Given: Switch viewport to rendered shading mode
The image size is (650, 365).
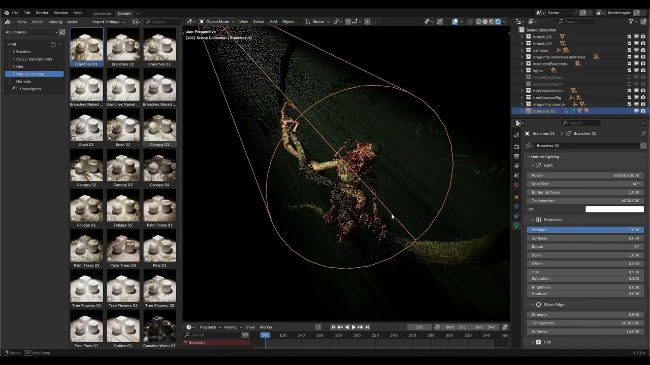Looking at the screenshot, I should click(498, 22).
